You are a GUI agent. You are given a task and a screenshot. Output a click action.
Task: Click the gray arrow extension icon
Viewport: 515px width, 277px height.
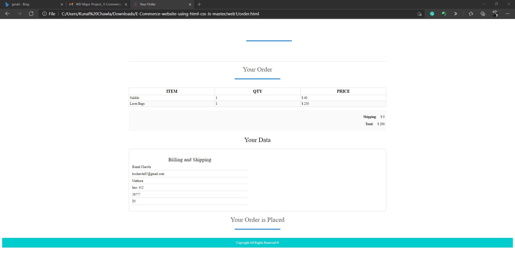coord(455,14)
